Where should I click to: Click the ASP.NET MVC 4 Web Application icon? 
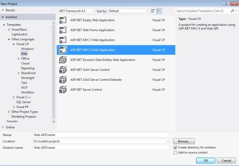coord(63,50)
